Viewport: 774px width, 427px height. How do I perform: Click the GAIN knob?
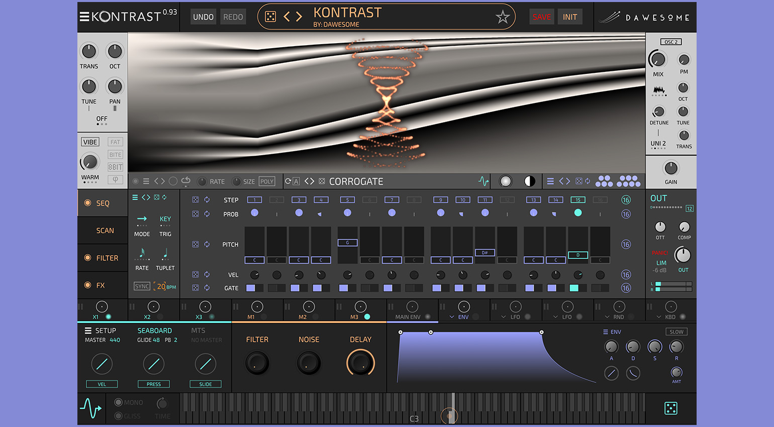click(x=671, y=168)
